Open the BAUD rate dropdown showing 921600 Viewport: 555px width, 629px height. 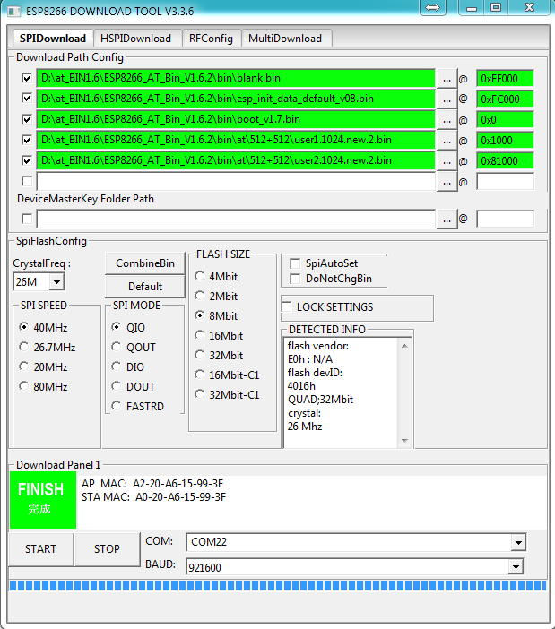(516, 567)
